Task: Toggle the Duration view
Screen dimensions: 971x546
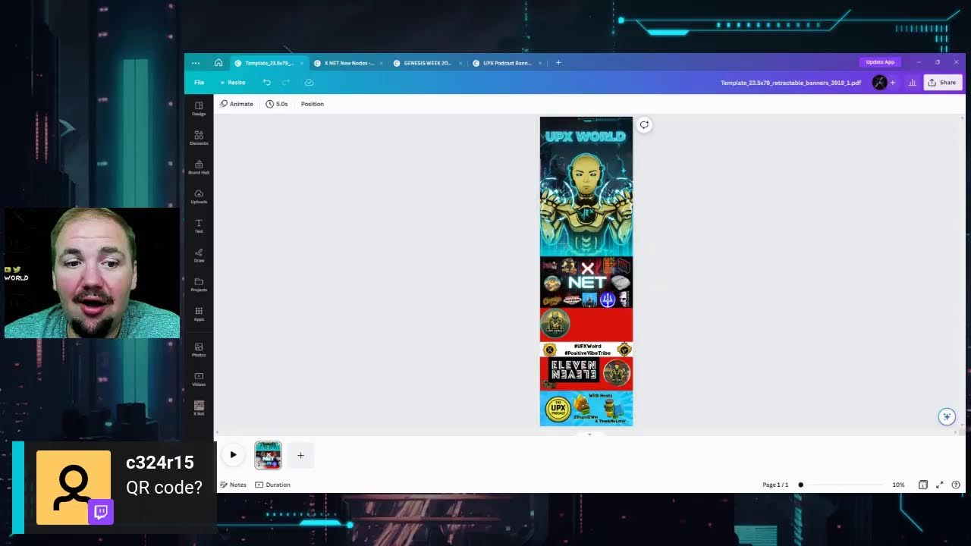Action: (x=272, y=485)
